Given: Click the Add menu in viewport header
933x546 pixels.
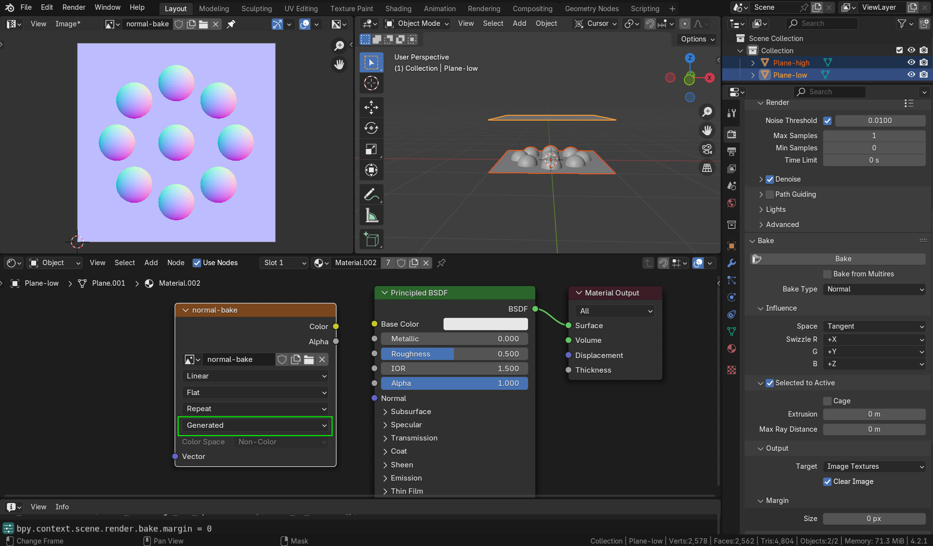Looking at the screenshot, I should pyautogui.click(x=519, y=23).
